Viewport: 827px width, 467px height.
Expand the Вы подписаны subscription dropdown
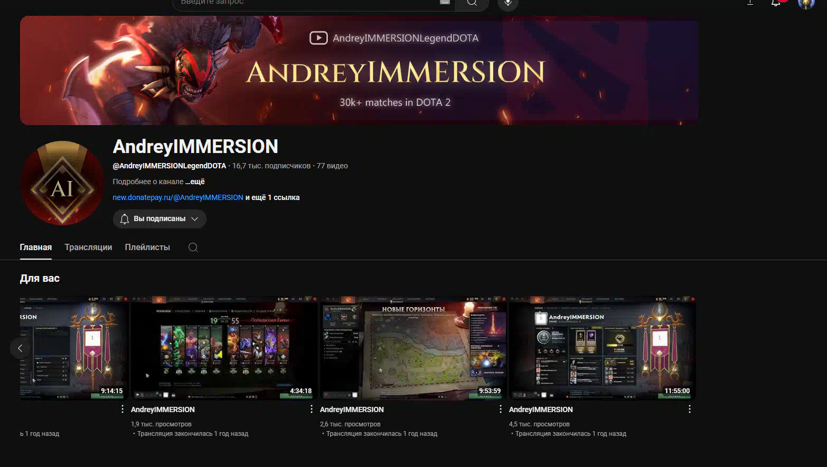coord(195,219)
